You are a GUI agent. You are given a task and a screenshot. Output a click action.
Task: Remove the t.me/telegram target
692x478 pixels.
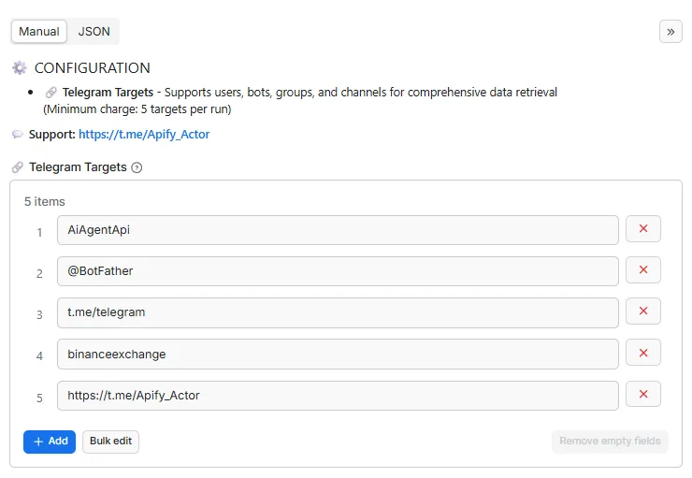tap(643, 311)
